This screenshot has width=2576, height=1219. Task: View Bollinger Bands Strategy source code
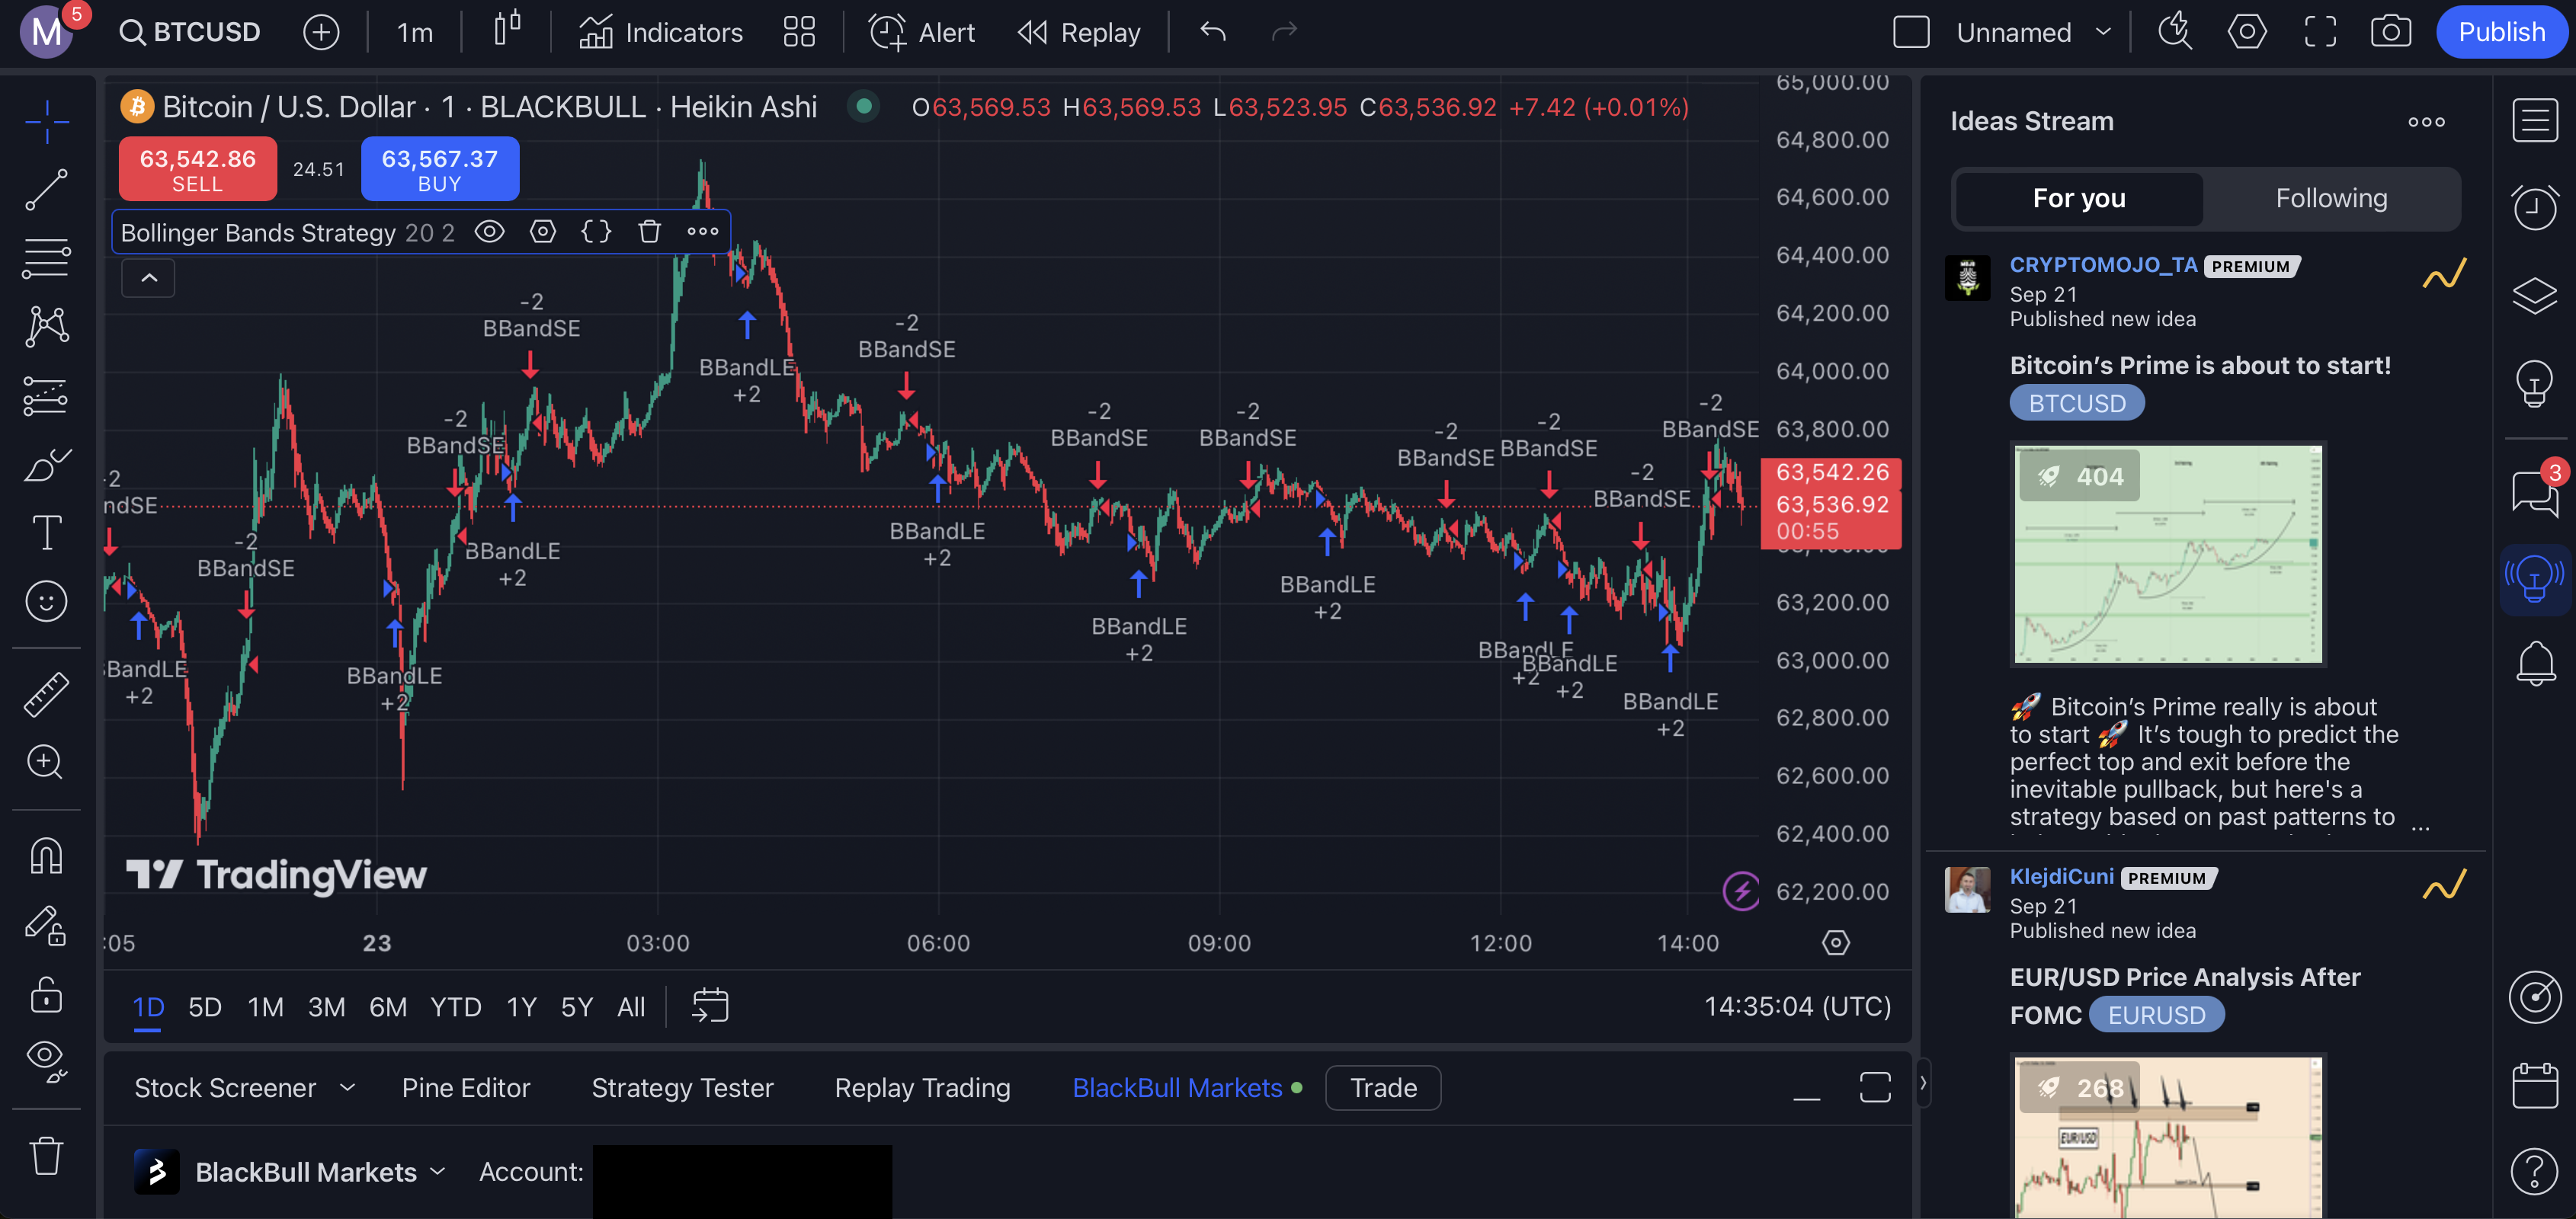click(x=596, y=232)
